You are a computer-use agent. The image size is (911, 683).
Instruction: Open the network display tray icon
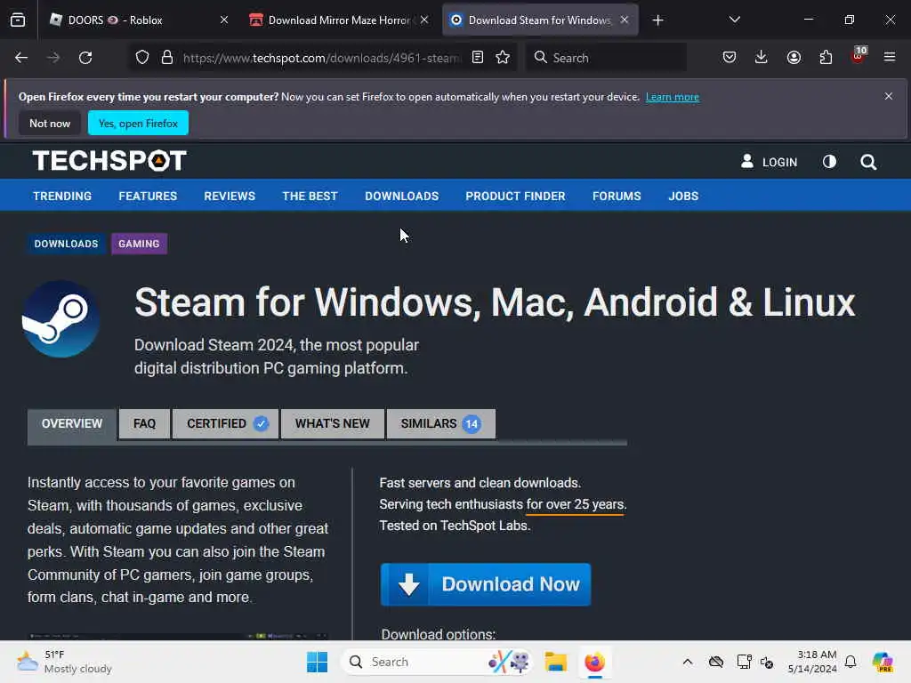[745, 662]
